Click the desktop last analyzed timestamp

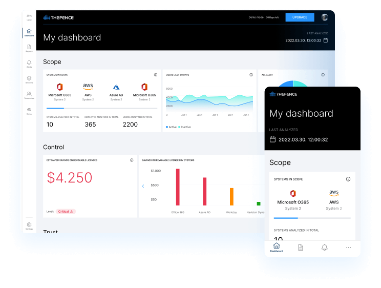pos(303,40)
